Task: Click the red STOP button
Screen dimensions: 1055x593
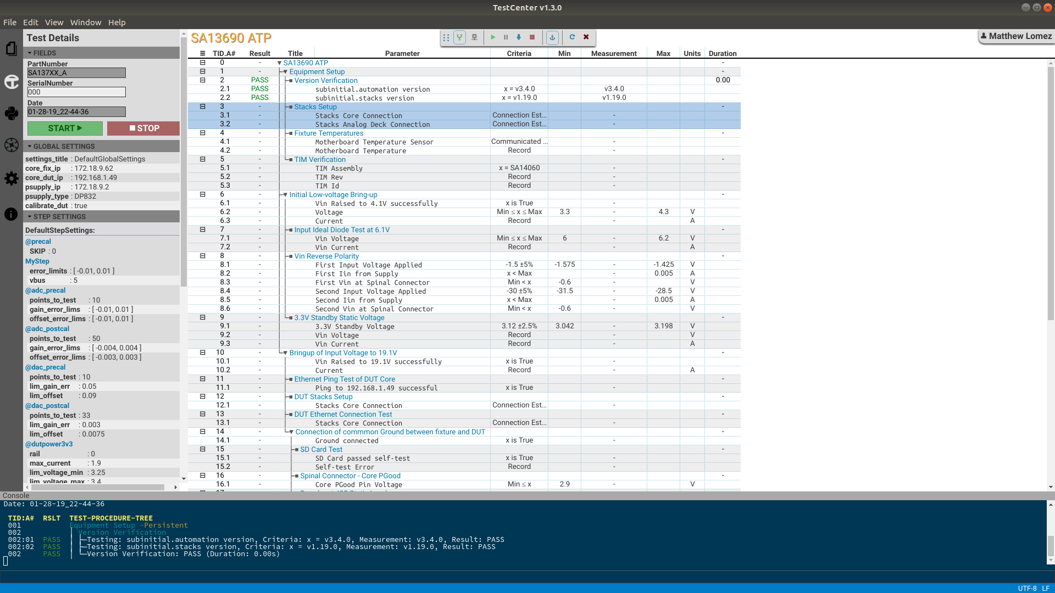Action: click(x=143, y=128)
